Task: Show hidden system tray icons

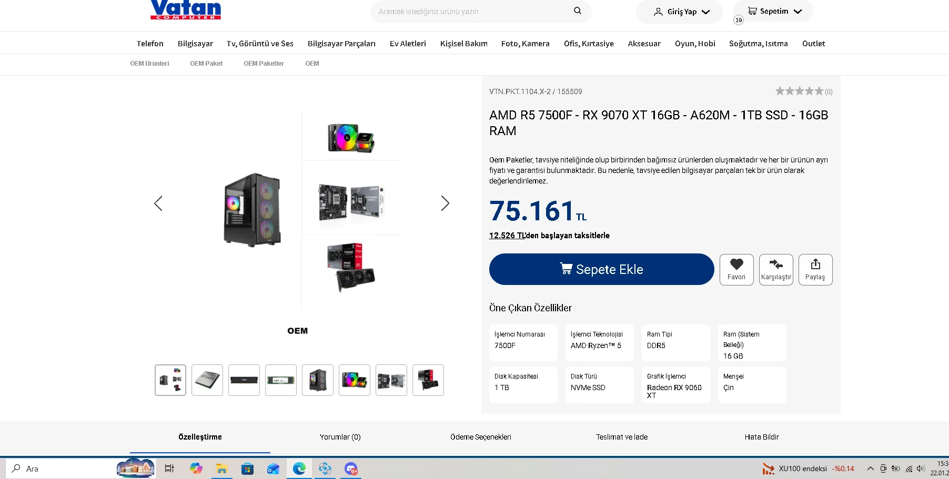Action: tap(871, 468)
